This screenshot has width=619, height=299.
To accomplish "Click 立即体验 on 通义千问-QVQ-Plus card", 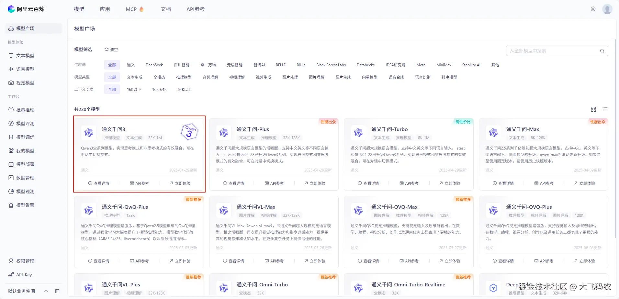I will click(x=585, y=261).
